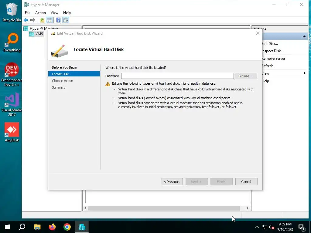
Task: Click the horizontal scrollbar thumb
Action: 164,208
